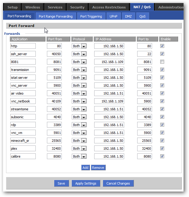Click Port from field showing 40050
This screenshot has height=197, width=189.
pyautogui.click(x=55, y=54)
